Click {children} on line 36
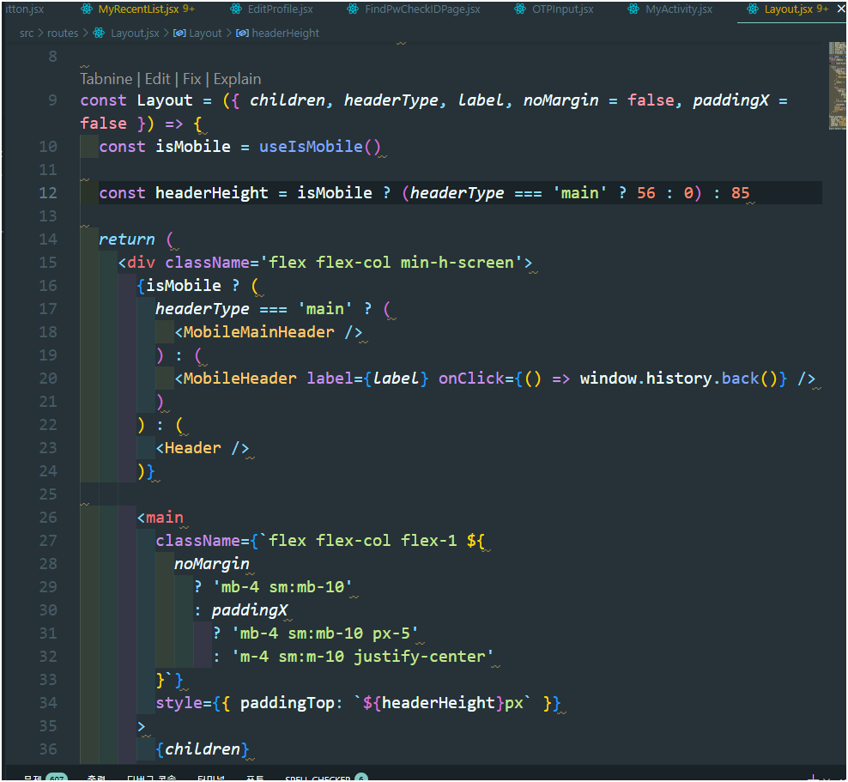Viewport: 848px width, 782px height. [203, 749]
